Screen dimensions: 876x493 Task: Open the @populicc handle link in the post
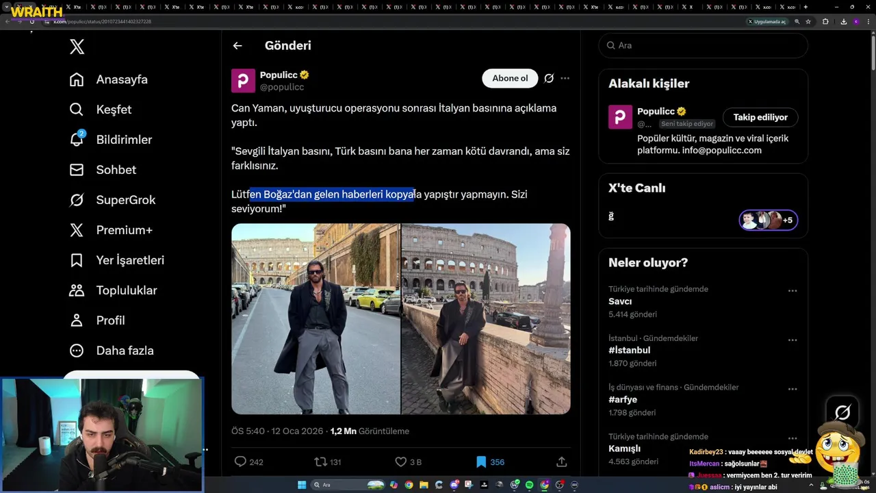click(x=282, y=87)
